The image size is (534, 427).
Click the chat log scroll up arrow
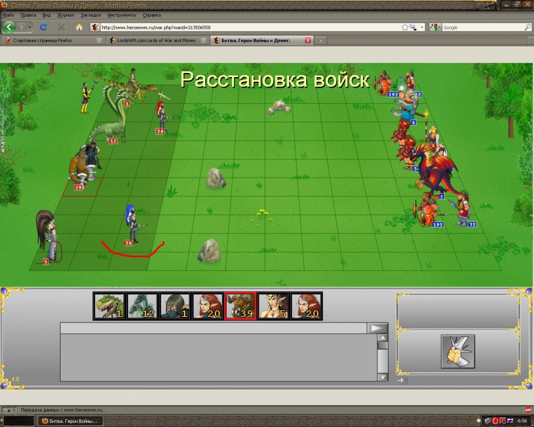tap(383, 338)
